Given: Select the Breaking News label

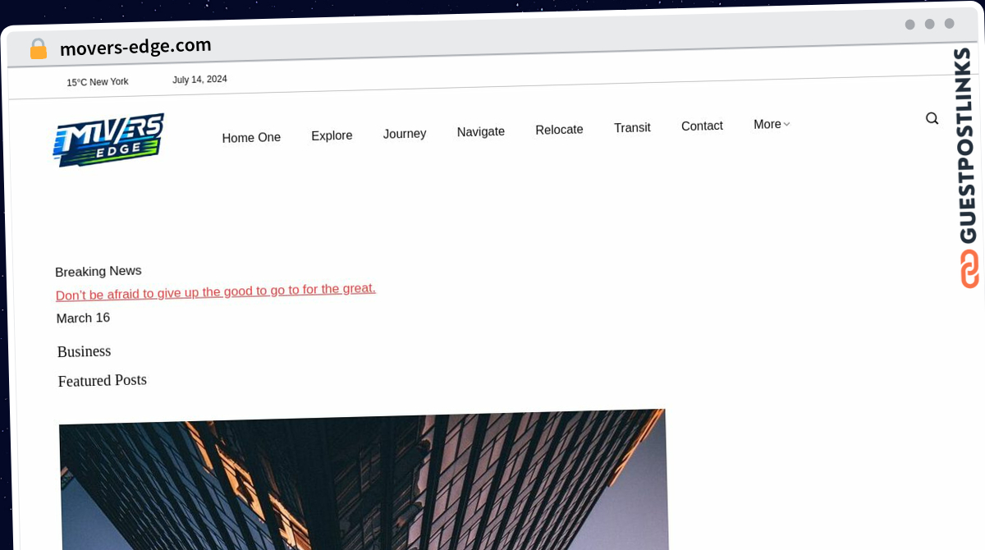Looking at the screenshot, I should click(98, 271).
